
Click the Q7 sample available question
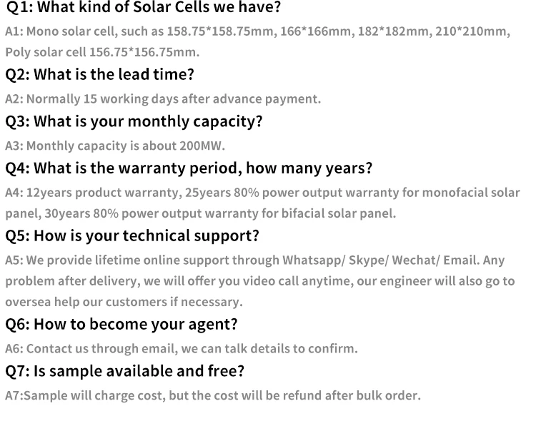point(125,371)
